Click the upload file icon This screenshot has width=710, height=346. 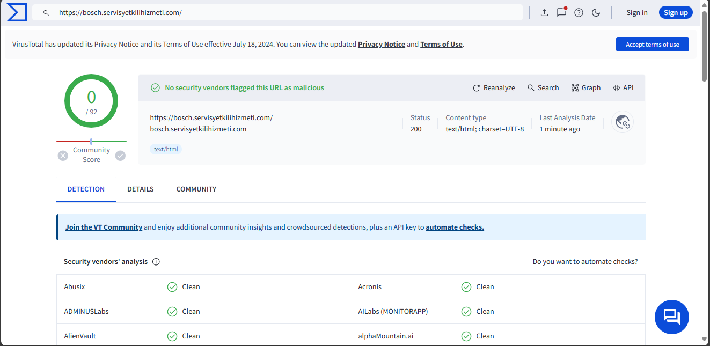pyautogui.click(x=544, y=13)
